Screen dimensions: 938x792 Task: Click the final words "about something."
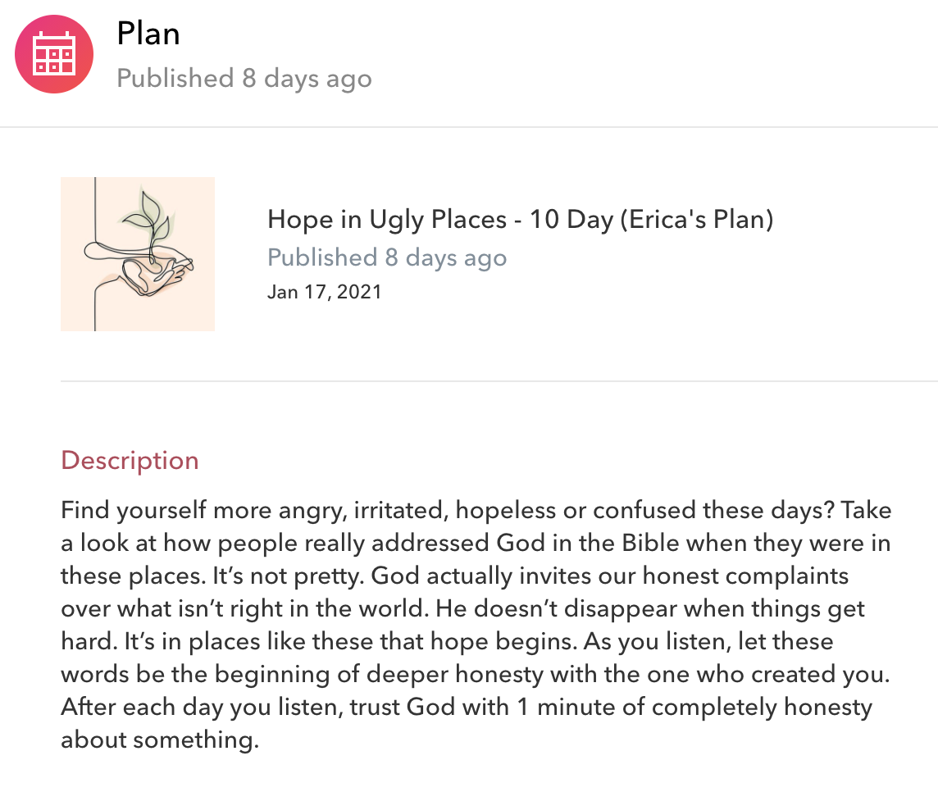160,740
